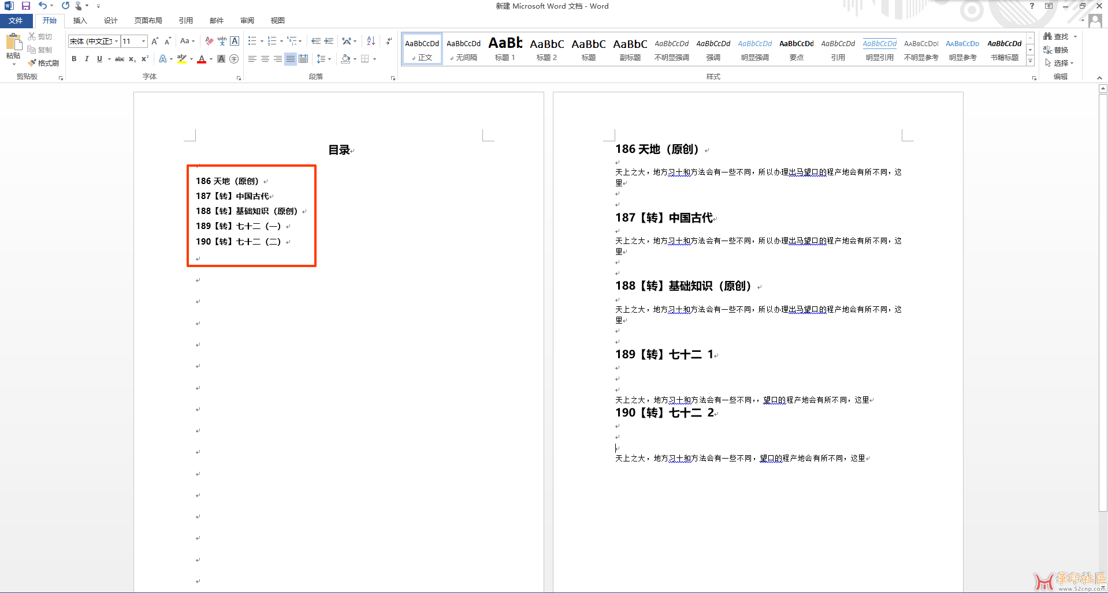The width and height of the screenshot is (1108, 593).
Task: Open the Select (选择) dropdown
Action: 1059,63
